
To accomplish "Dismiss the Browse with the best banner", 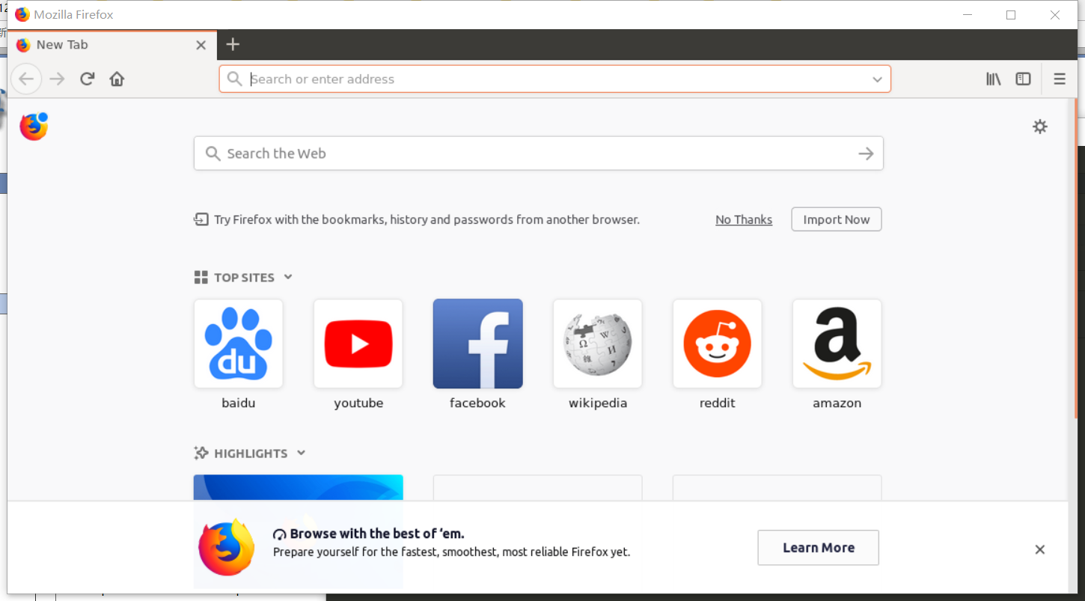I will [1039, 549].
